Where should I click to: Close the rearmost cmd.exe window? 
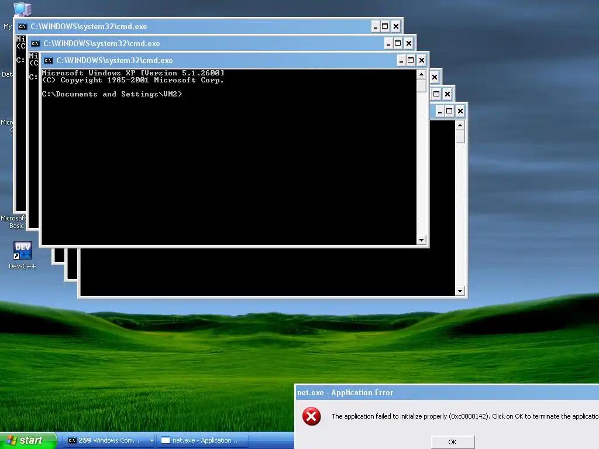pyautogui.click(x=396, y=26)
